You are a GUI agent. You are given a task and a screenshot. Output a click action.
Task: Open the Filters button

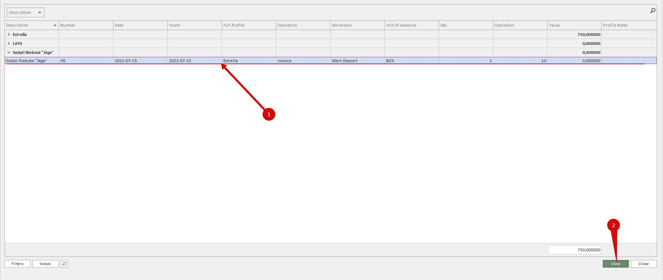[17, 264]
